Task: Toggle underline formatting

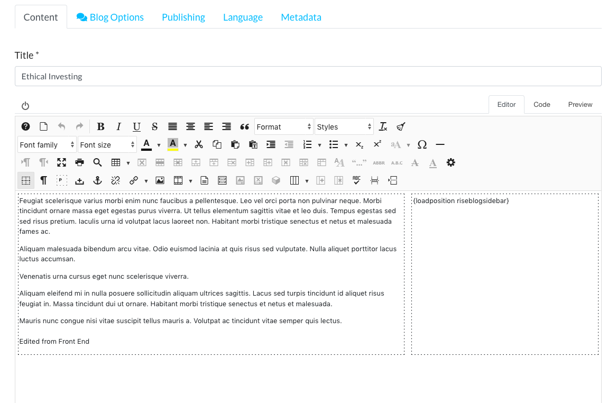Action: pyautogui.click(x=136, y=126)
